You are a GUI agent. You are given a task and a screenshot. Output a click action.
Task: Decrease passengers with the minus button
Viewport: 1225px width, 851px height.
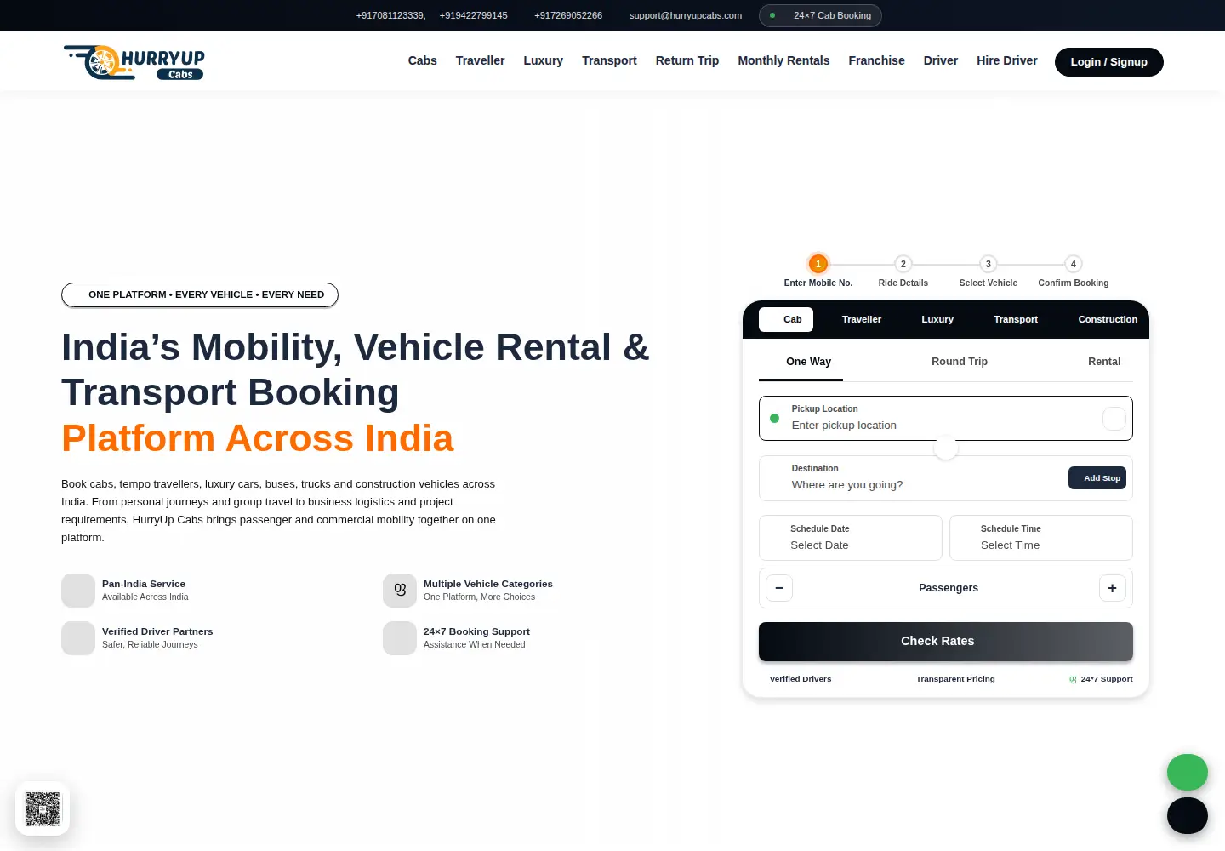779,588
